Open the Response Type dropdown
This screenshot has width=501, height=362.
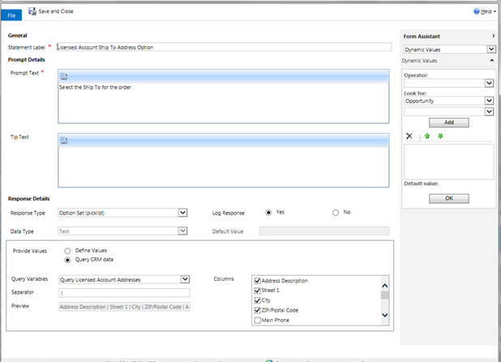pos(182,213)
